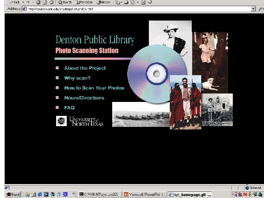Open How to Scan Your Photos

pyautogui.click(x=94, y=88)
